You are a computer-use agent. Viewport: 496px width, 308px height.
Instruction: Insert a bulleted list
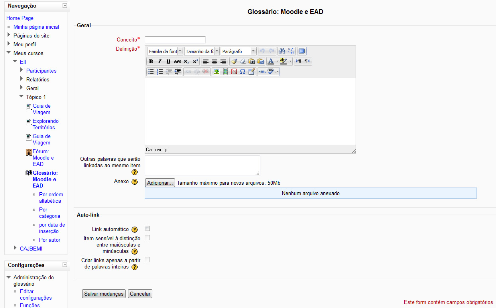151,72
